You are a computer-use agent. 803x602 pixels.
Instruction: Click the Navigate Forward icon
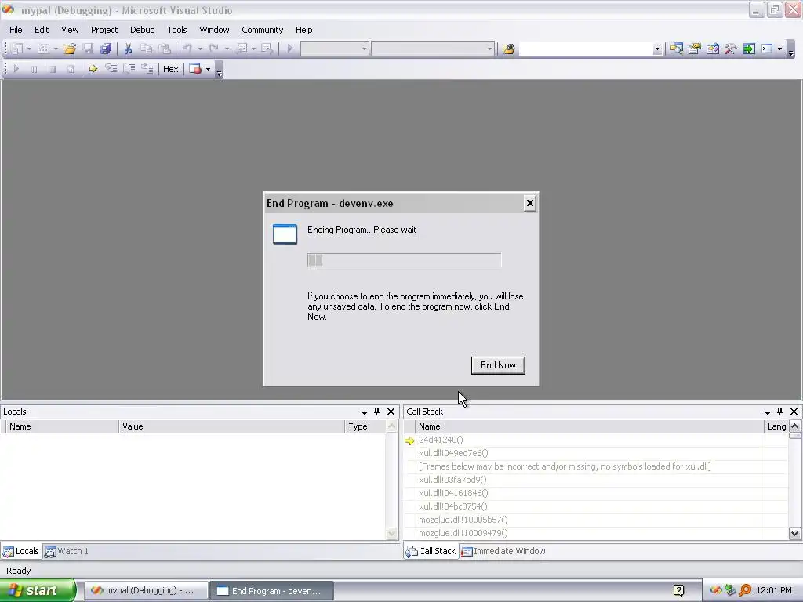[267, 49]
